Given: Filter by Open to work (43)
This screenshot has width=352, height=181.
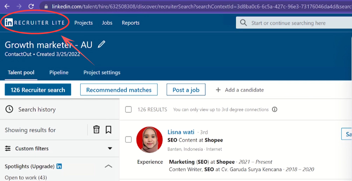Looking at the screenshot, I should pos(26,177).
